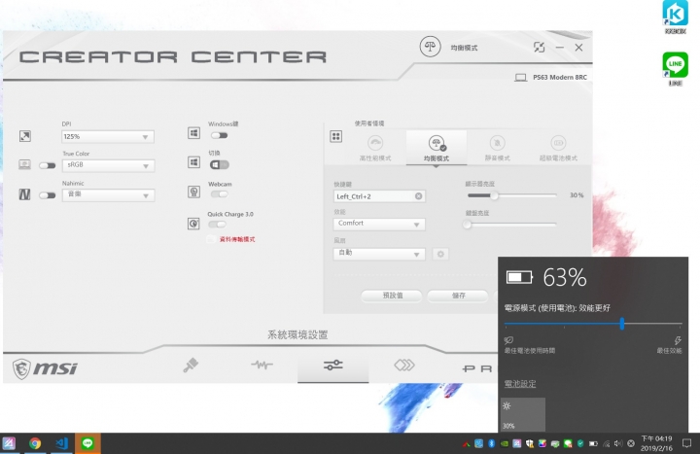Image resolution: width=700 pixels, height=454 pixels.
Task: Click the PS63 Modern 8RC model name
Action: (560, 77)
